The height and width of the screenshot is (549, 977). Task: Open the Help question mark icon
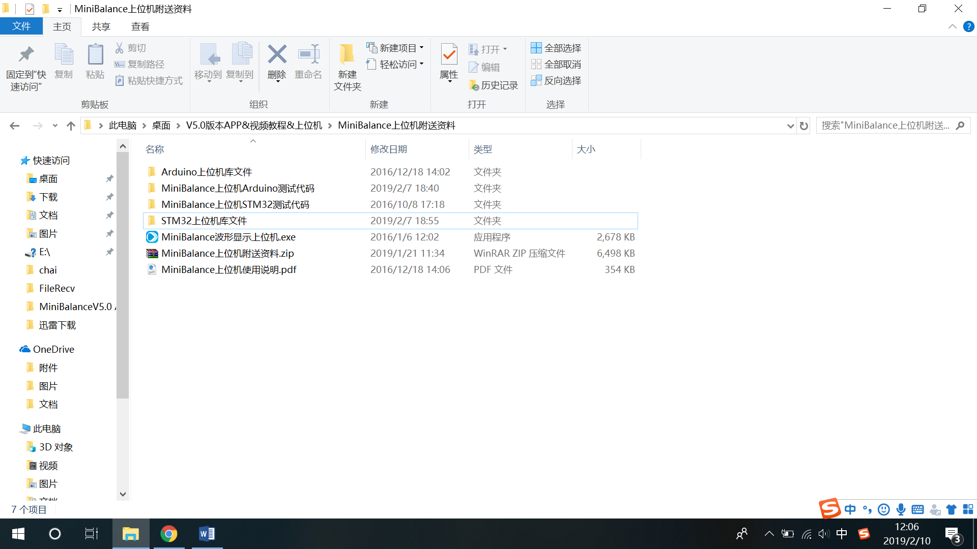coord(969,26)
